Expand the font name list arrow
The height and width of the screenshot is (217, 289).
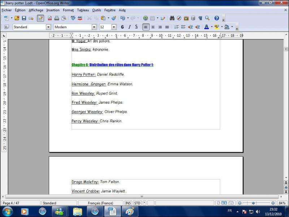pos(94,27)
